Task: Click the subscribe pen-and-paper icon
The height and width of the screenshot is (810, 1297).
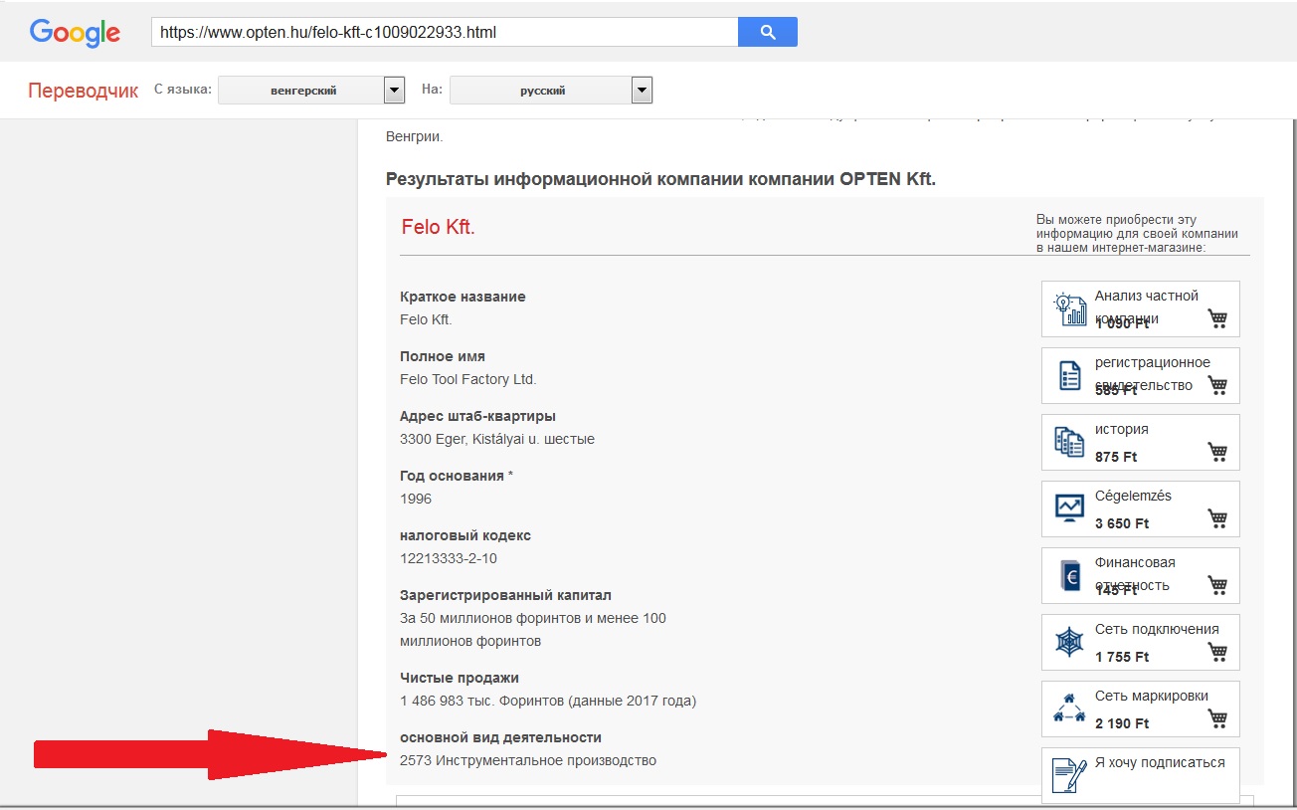Action: tap(1069, 775)
